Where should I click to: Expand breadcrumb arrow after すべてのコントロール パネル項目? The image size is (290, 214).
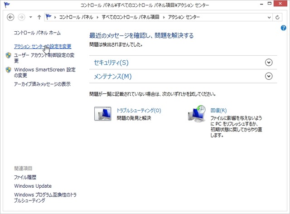point(164,17)
